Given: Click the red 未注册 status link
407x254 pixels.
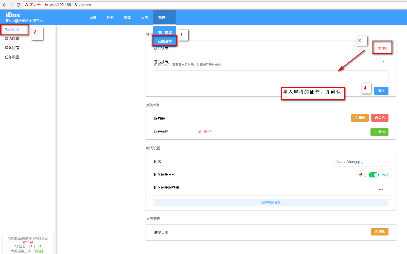Looking at the screenshot, I should point(383,48).
